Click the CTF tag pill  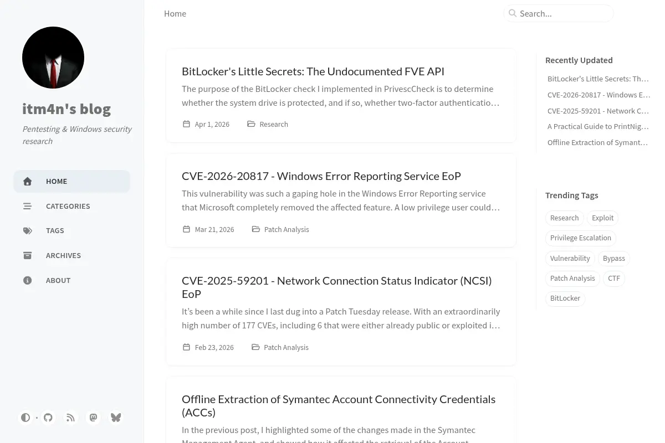613,279
